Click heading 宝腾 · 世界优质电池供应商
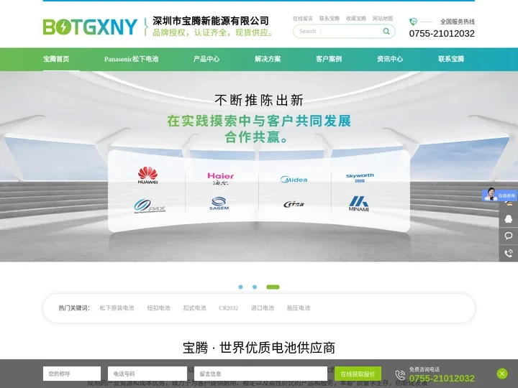518x388 pixels. [x=259, y=348]
